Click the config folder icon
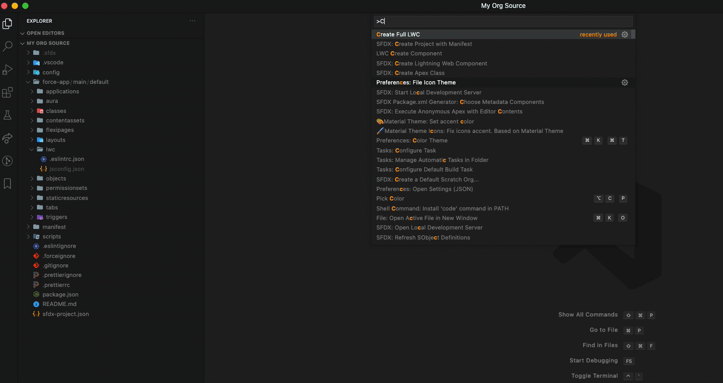 [36, 72]
